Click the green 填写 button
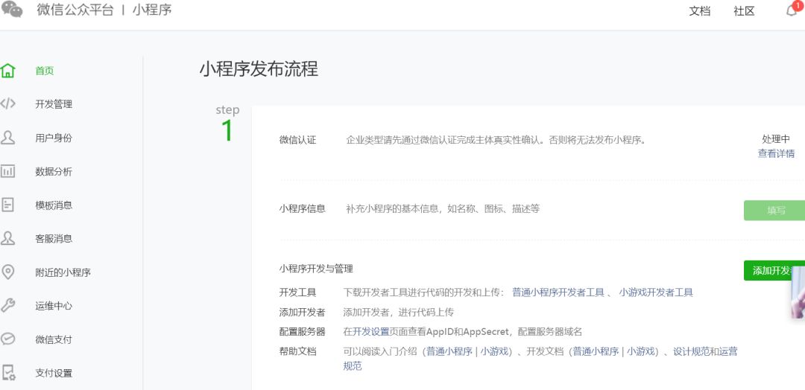Screen dimensions: 805x390 (x=774, y=211)
